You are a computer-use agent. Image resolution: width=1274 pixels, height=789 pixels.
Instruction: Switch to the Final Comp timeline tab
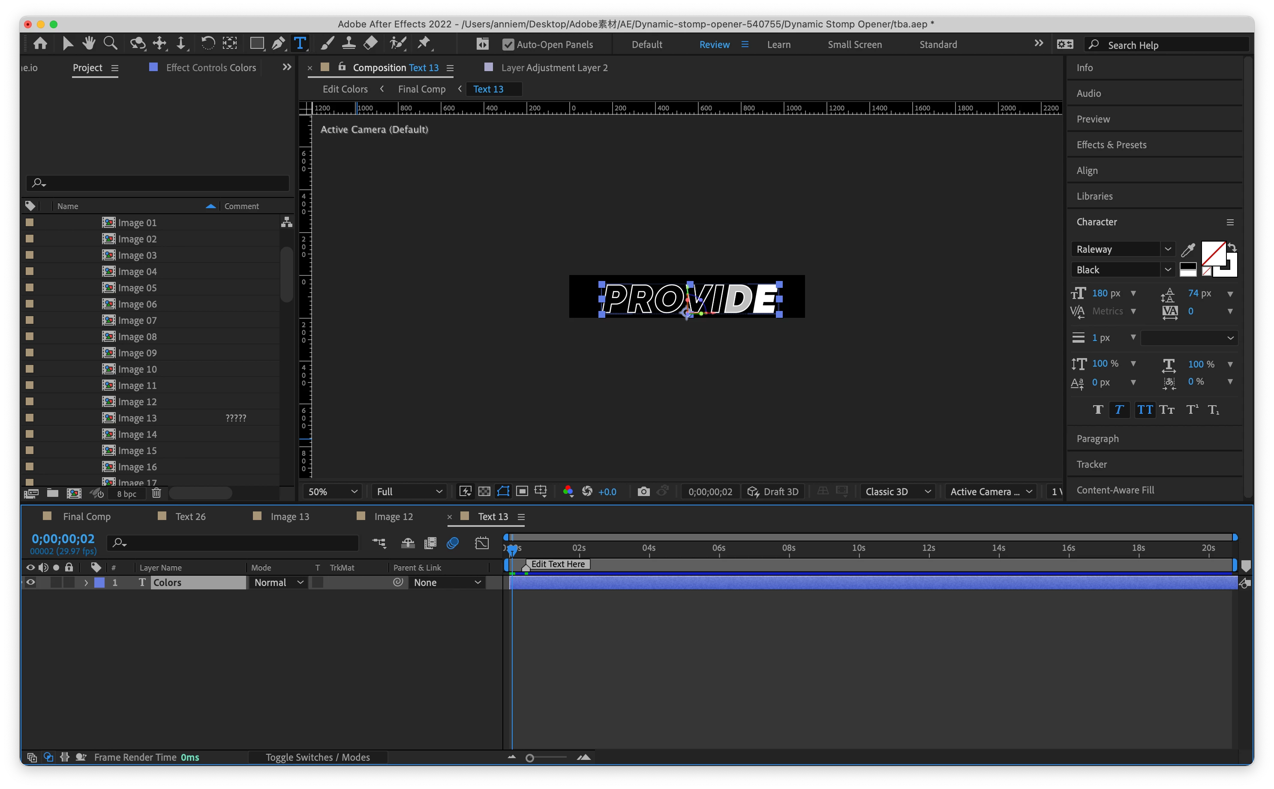(x=86, y=516)
